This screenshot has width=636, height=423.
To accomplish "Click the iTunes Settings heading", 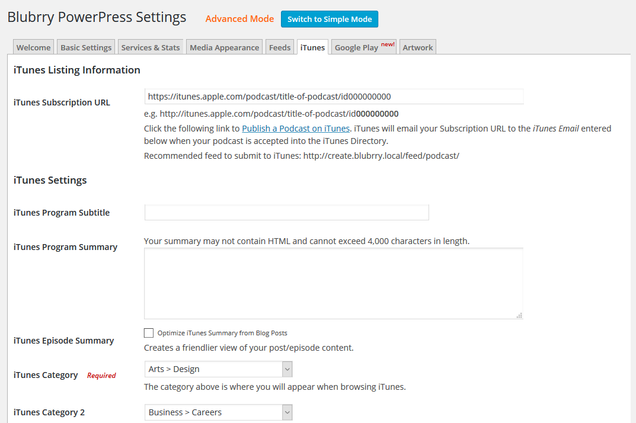I will click(50, 180).
